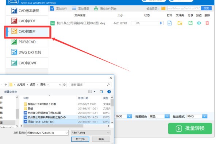
Task: Click the DWG file type icon in list
Action: point(53,23)
